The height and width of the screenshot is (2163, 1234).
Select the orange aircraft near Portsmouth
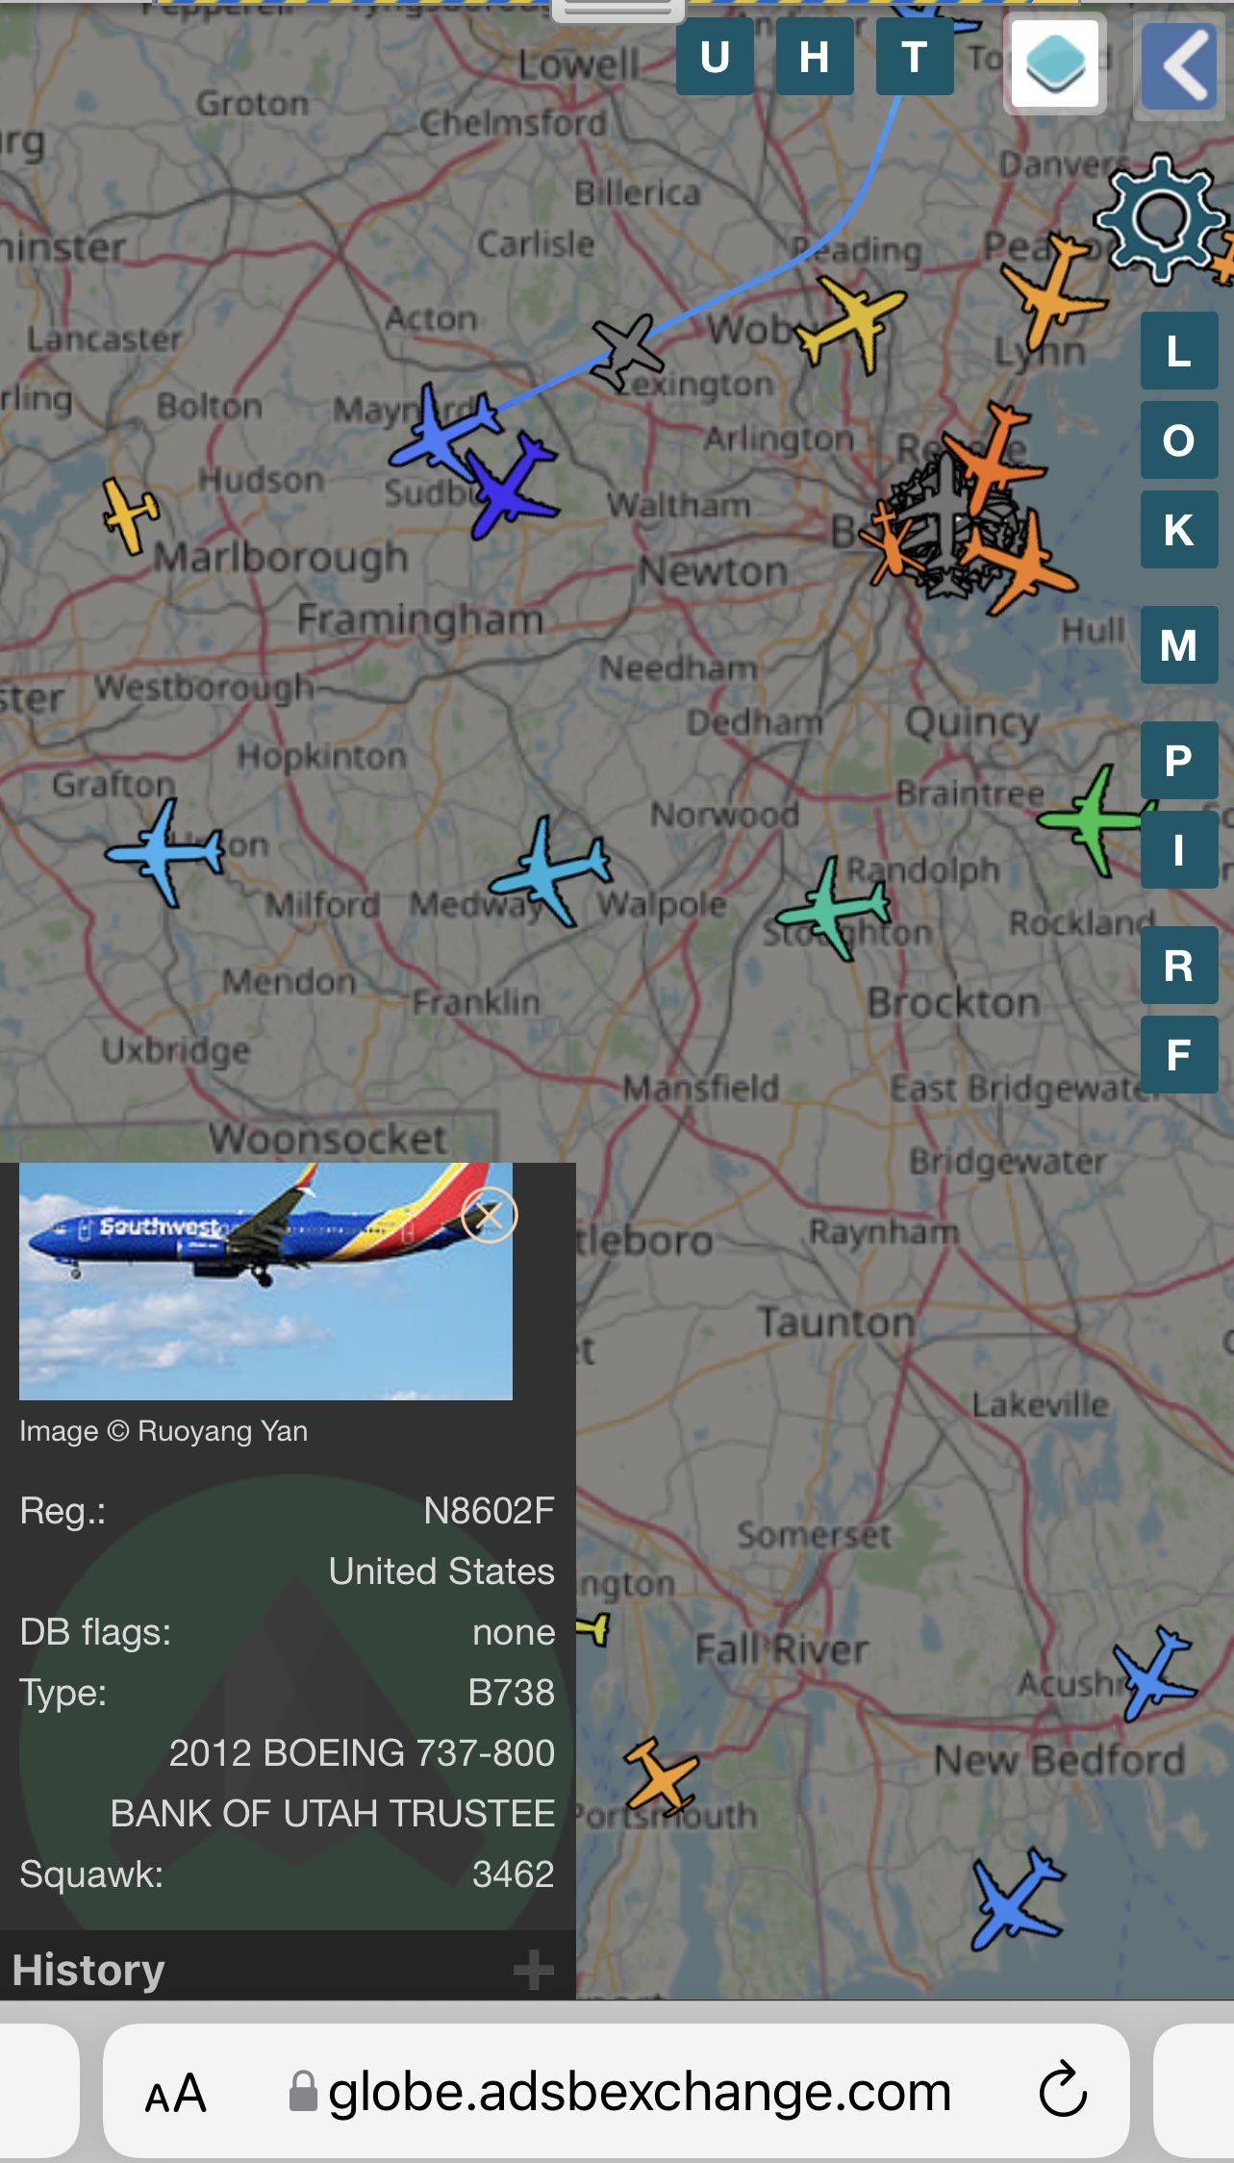[x=662, y=1775]
